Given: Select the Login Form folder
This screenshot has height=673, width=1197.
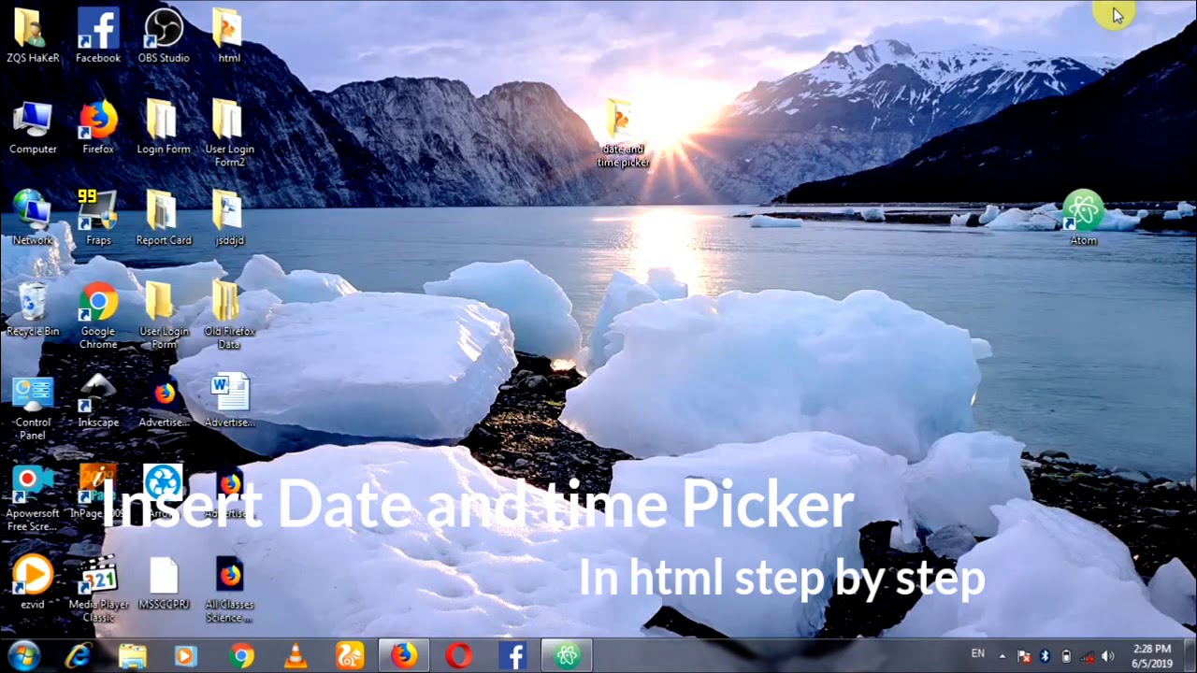Looking at the screenshot, I should point(164,127).
